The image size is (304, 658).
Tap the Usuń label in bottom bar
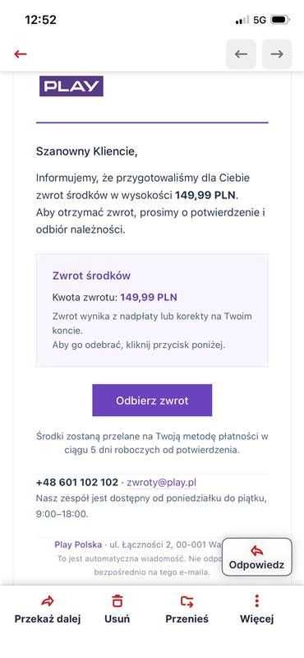pyautogui.click(x=117, y=619)
